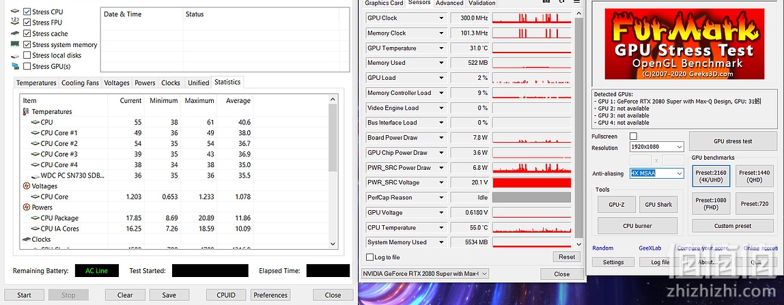Switch to the Unified tab
Image resolution: width=784 pixels, height=305 pixels.
[198, 83]
